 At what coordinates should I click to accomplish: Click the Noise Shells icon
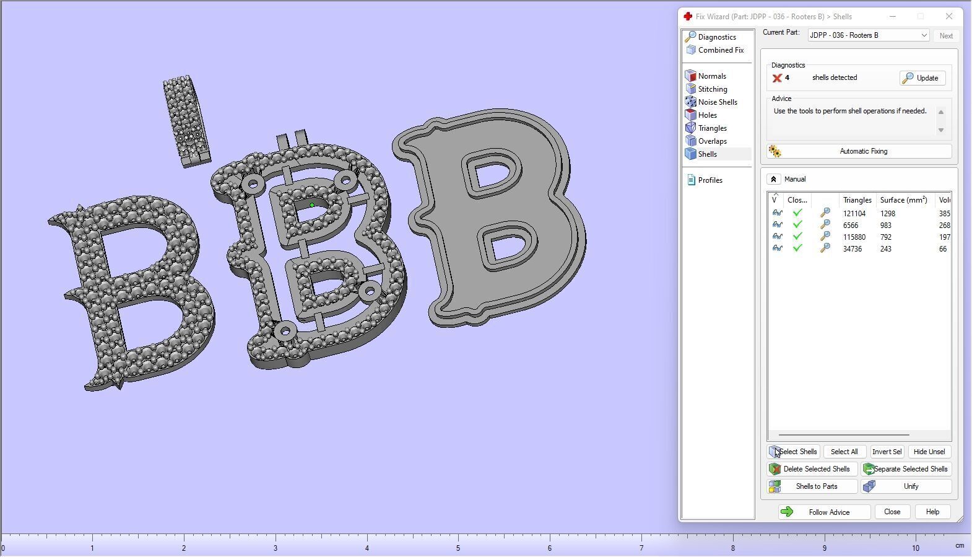coord(691,102)
